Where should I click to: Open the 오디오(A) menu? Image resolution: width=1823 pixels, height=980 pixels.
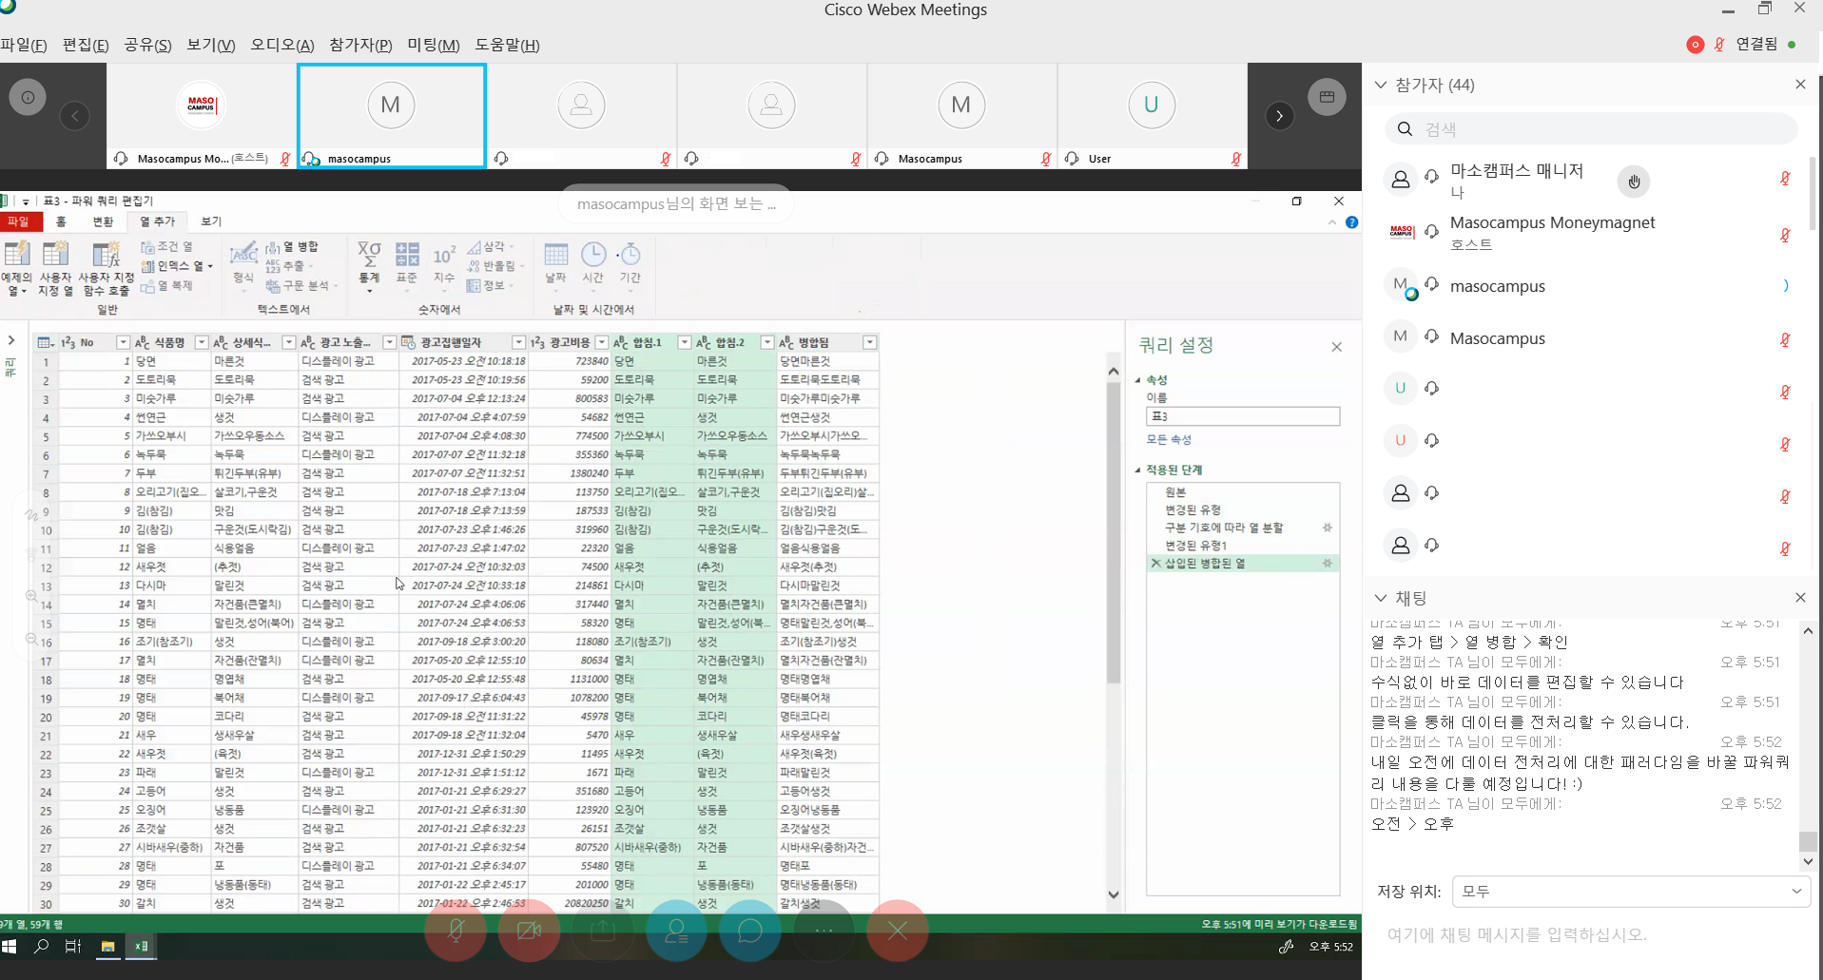point(281,45)
